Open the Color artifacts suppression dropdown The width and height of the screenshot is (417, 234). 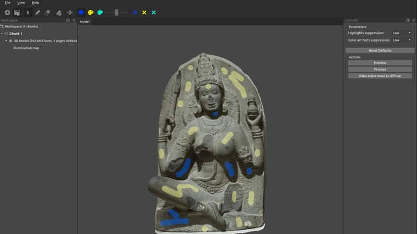point(402,40)
